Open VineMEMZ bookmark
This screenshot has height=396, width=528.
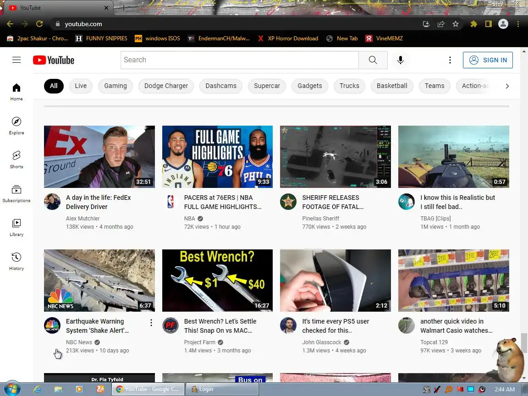(384, 38)
